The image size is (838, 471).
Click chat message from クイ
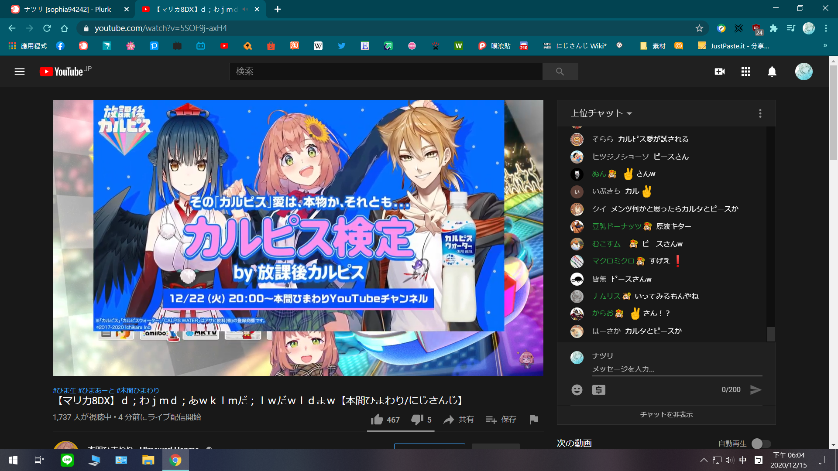point(674,209)
